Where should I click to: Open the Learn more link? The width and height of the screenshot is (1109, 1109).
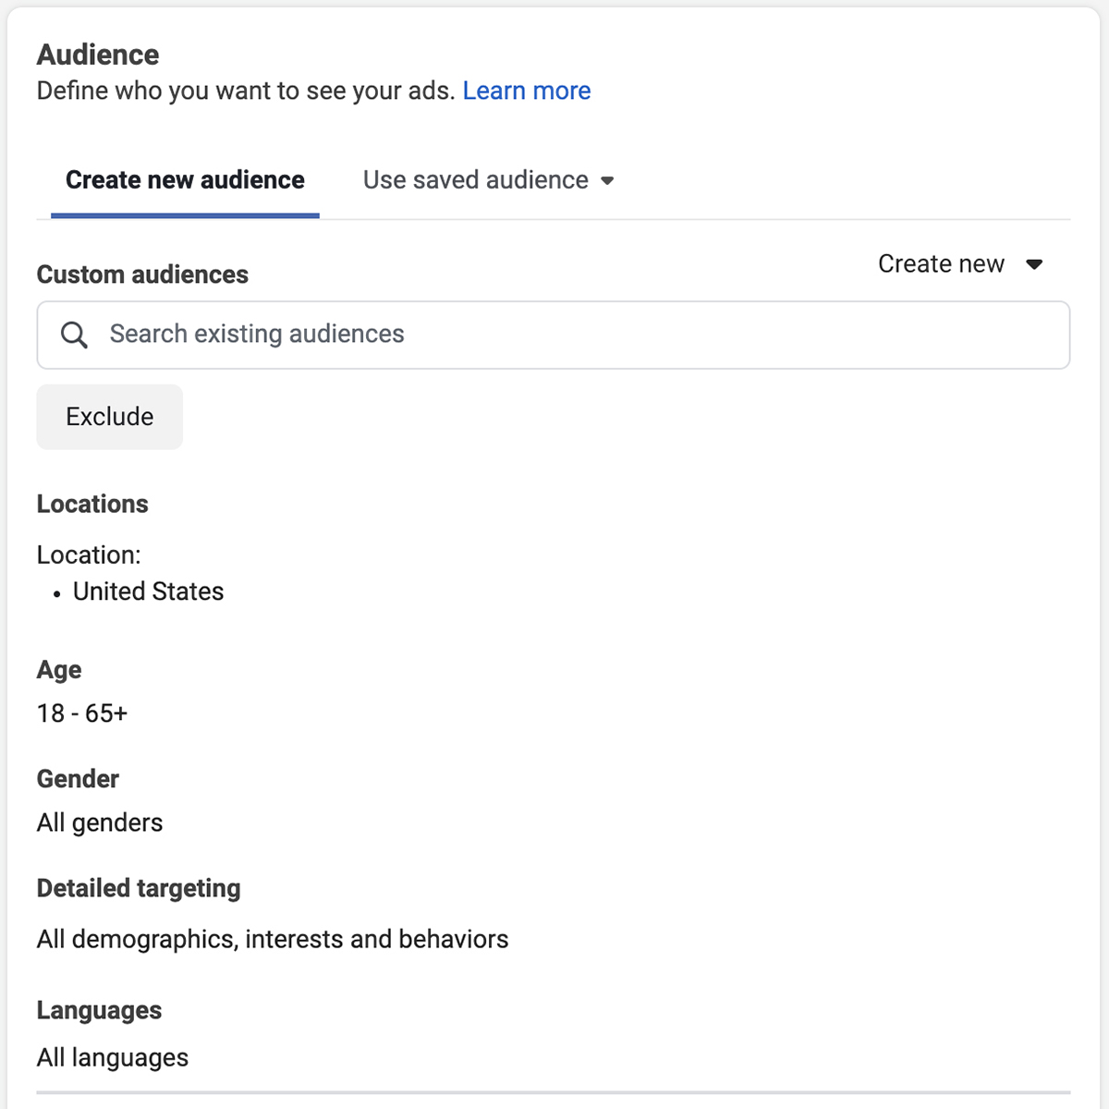[x=526, y=91]
